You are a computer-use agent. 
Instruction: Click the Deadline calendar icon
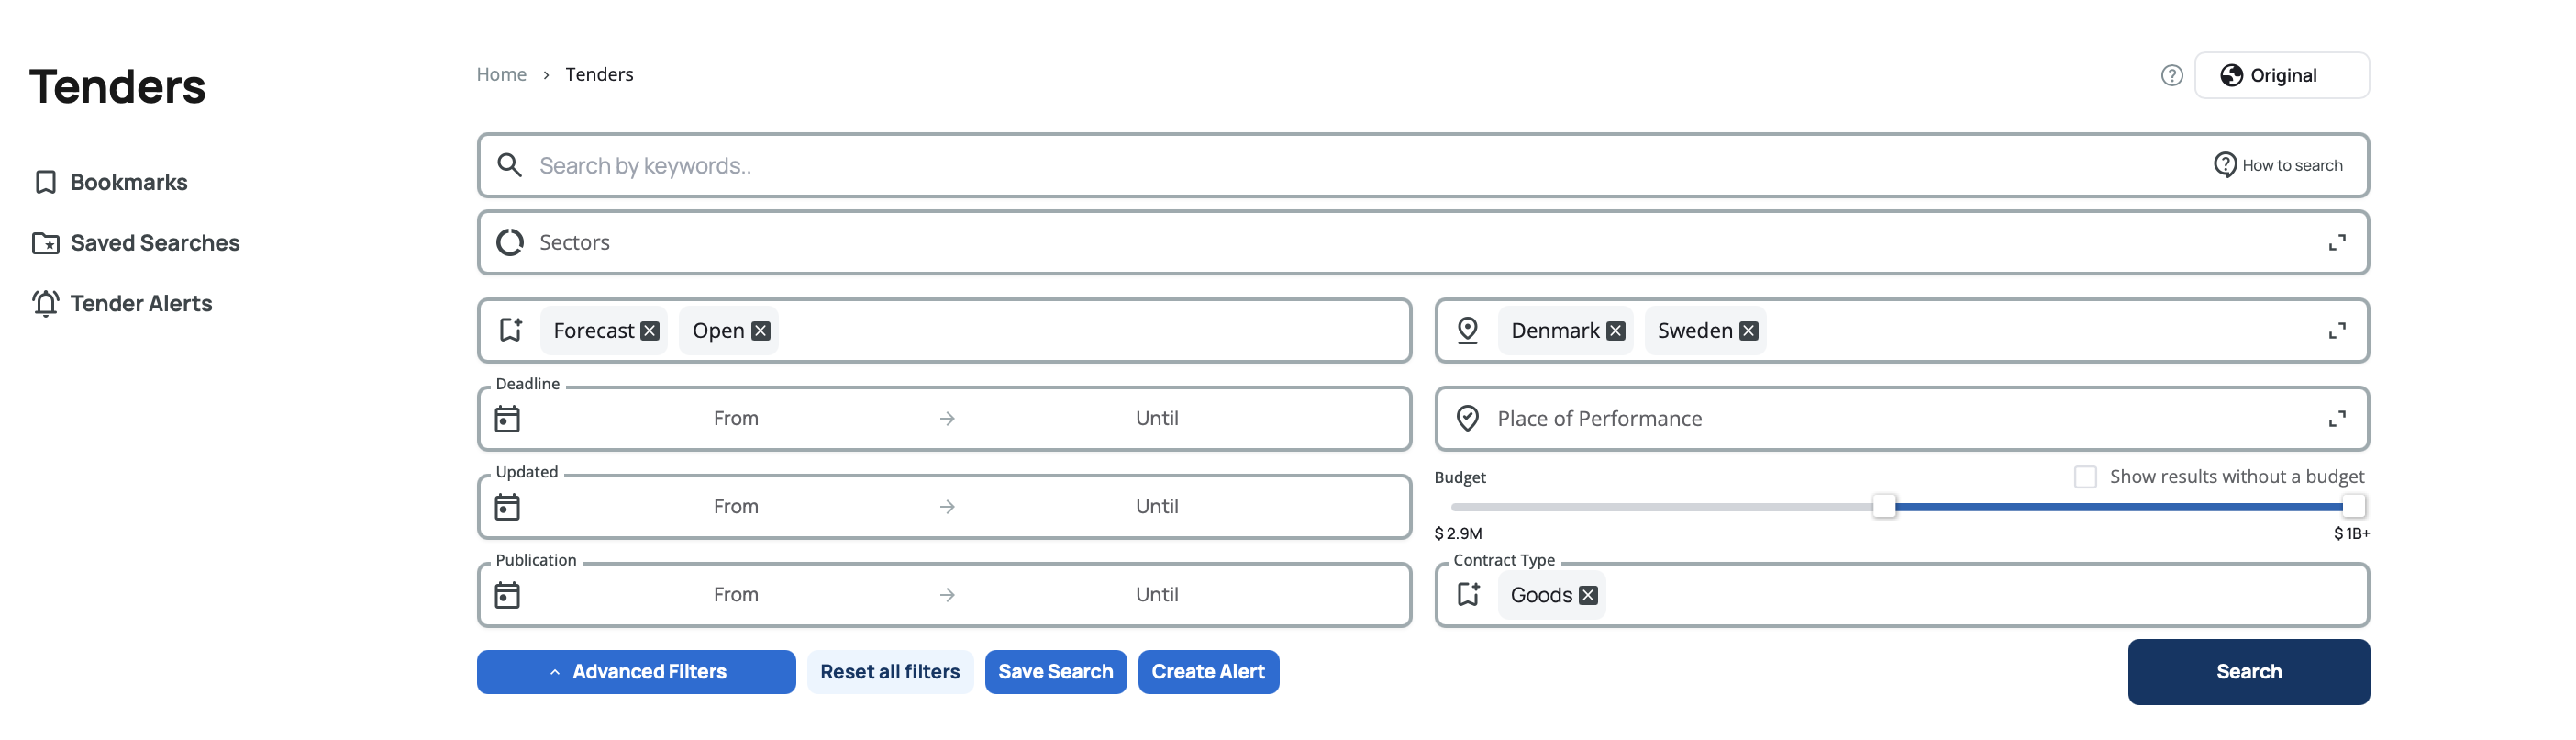pyautogui.click(x=508, y=419)
